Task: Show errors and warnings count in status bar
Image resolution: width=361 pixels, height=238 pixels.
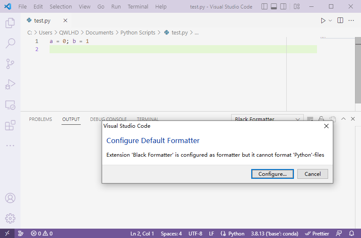Action: [42, 233]
